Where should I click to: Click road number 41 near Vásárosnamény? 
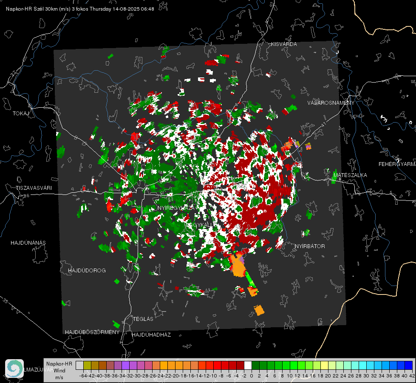323,124
